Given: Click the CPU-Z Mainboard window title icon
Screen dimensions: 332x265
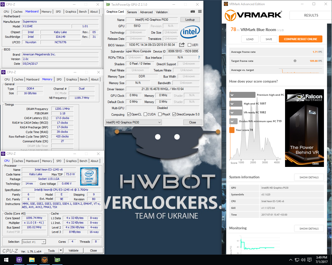Looking at the screenshot, I should [x=3, y=4].
